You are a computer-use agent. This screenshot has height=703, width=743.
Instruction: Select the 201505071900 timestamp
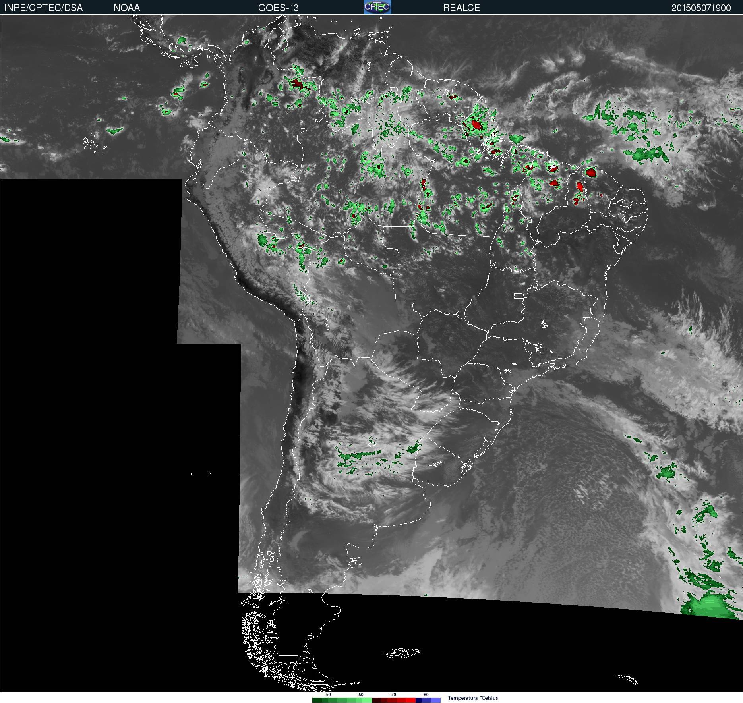[x=701, y=8]
